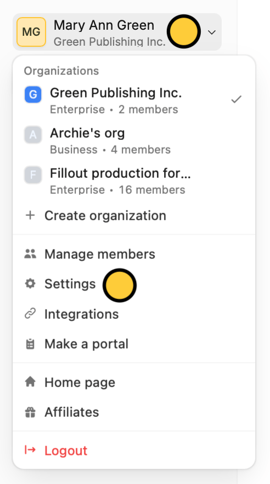Image resolution: width=270 pixels, height=484 pixels.
Task: Click the gift icon beside Affiliates
Action: coord(30,412)
